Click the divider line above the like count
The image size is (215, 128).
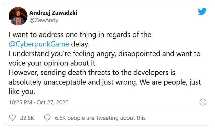(x=107, y=110)
